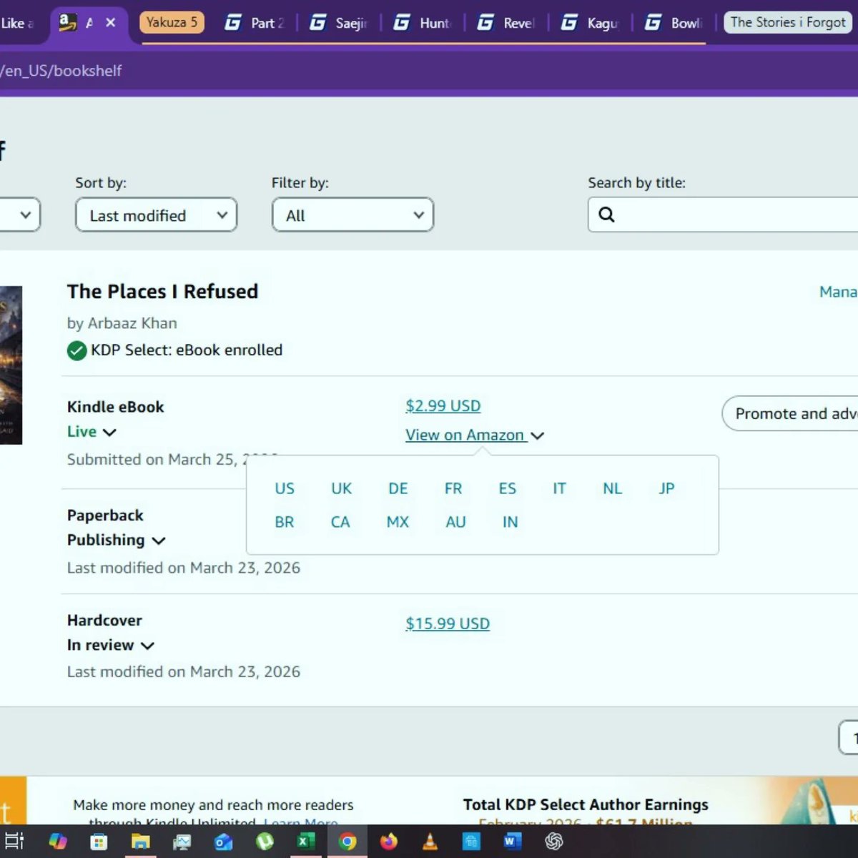View book on CA marketplace
Viewport: 858px width, 858px height.
(x=340, y=523)
